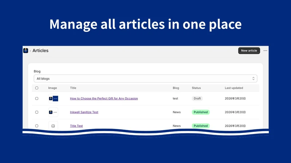Click the Articles page title
Image resolution: width=291 pixels, height=163 pixels.
tap(40, 50)
